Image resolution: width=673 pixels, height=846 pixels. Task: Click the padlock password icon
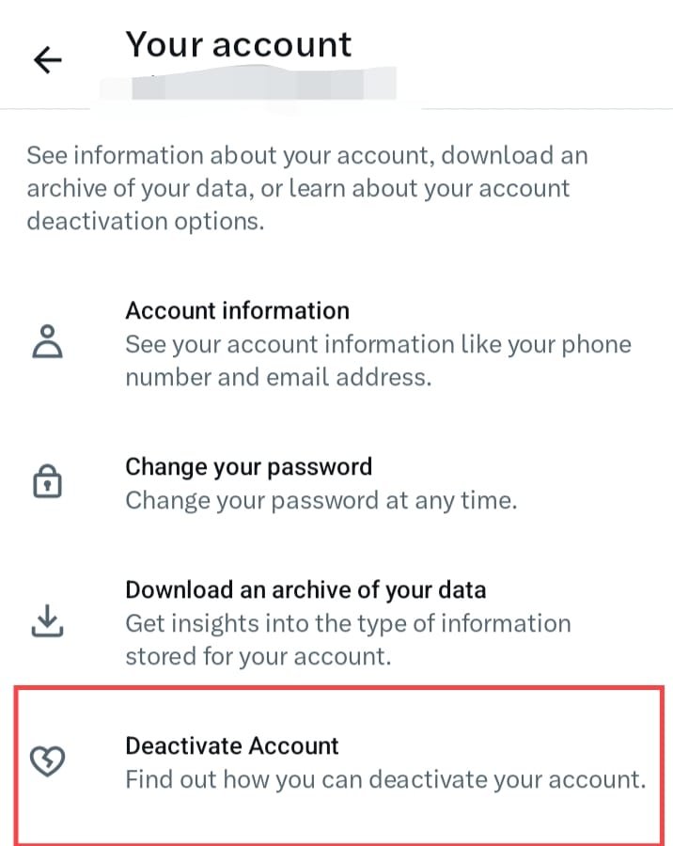click(48, 480)
